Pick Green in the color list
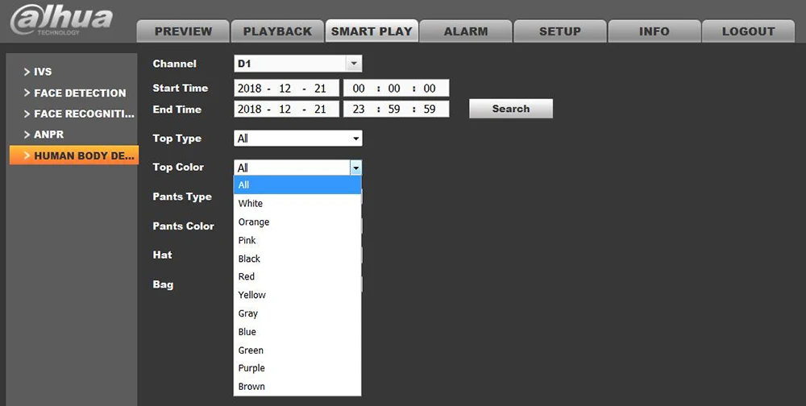The height and width of the screenshot is (406, 806). tap(297, 350)
